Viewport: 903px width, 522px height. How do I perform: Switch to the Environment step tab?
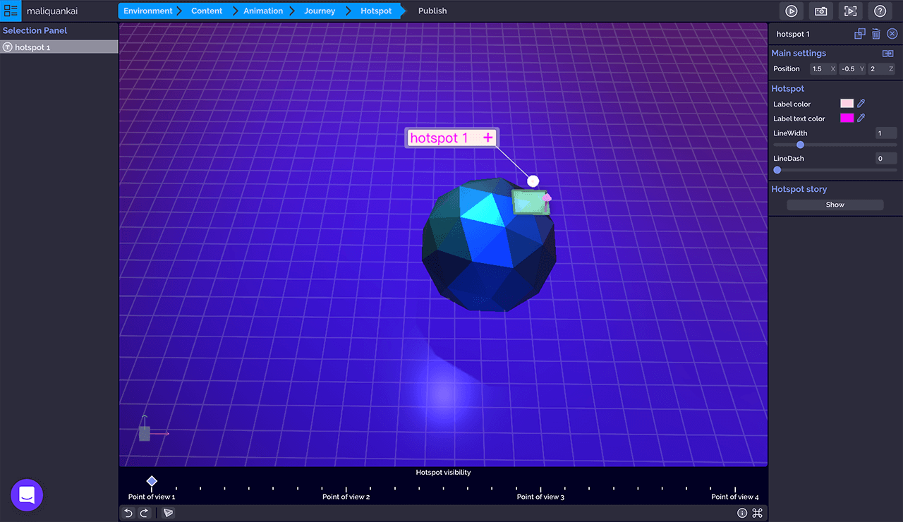(148, 11)
